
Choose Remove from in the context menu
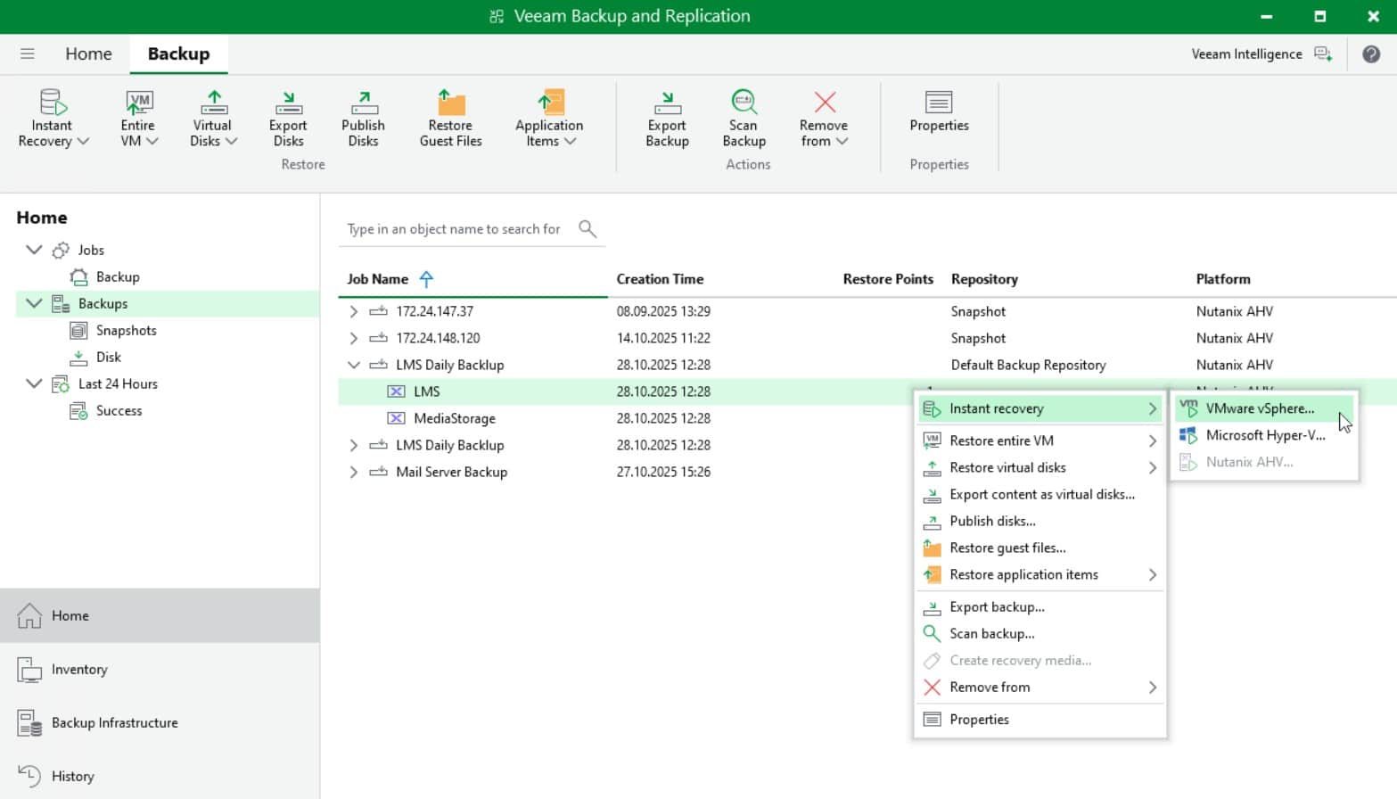click(x=1040, y=687)
